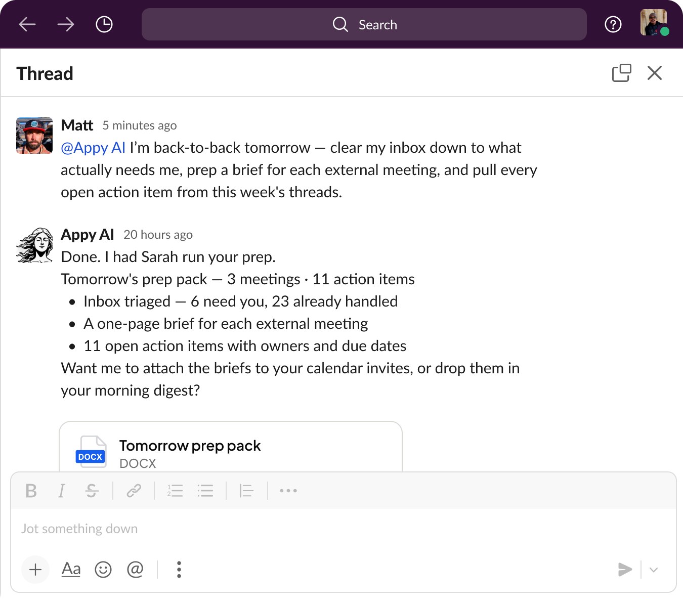Click the Appy AI sender name

(88, 234)
